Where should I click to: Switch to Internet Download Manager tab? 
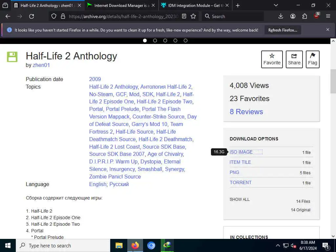coord(121,6)
